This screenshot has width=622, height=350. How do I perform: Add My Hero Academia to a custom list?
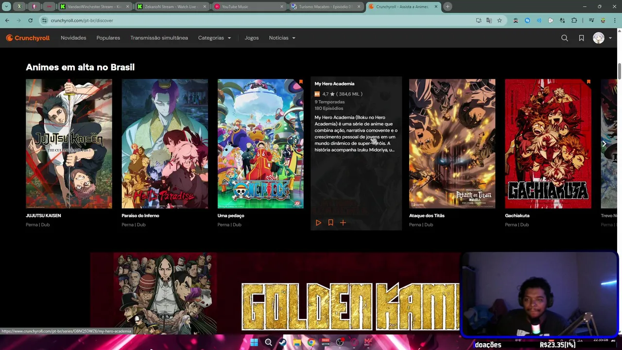coord(343,223)
